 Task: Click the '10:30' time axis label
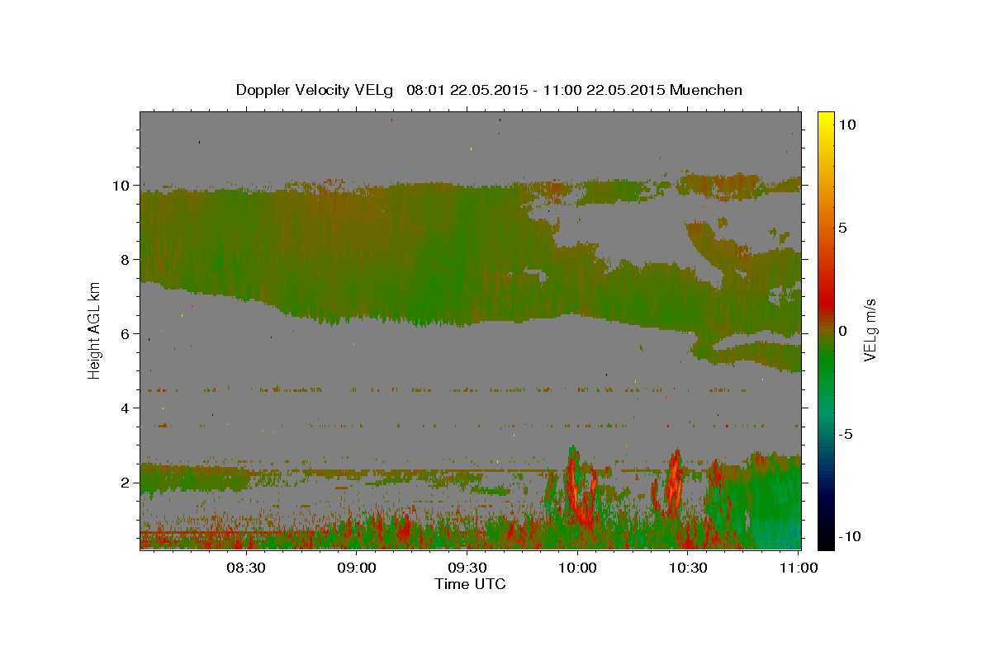[688, 568]
